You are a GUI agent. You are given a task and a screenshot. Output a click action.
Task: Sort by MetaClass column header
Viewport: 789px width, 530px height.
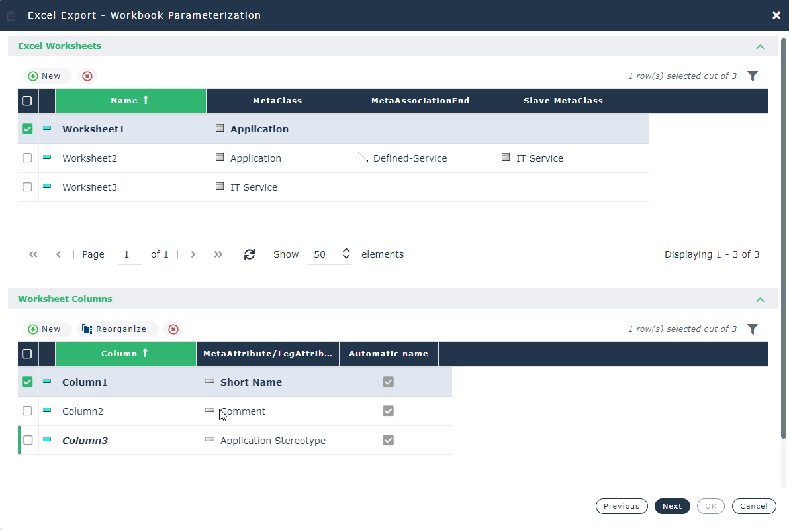coord(277,101)
